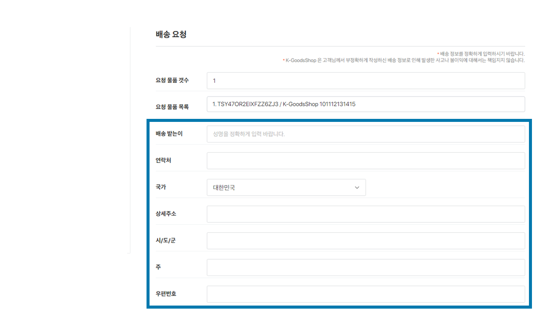Focus the 배송 받는이 name input box
The height and width of the screenshot is (309, 550).
pos(365,134)
